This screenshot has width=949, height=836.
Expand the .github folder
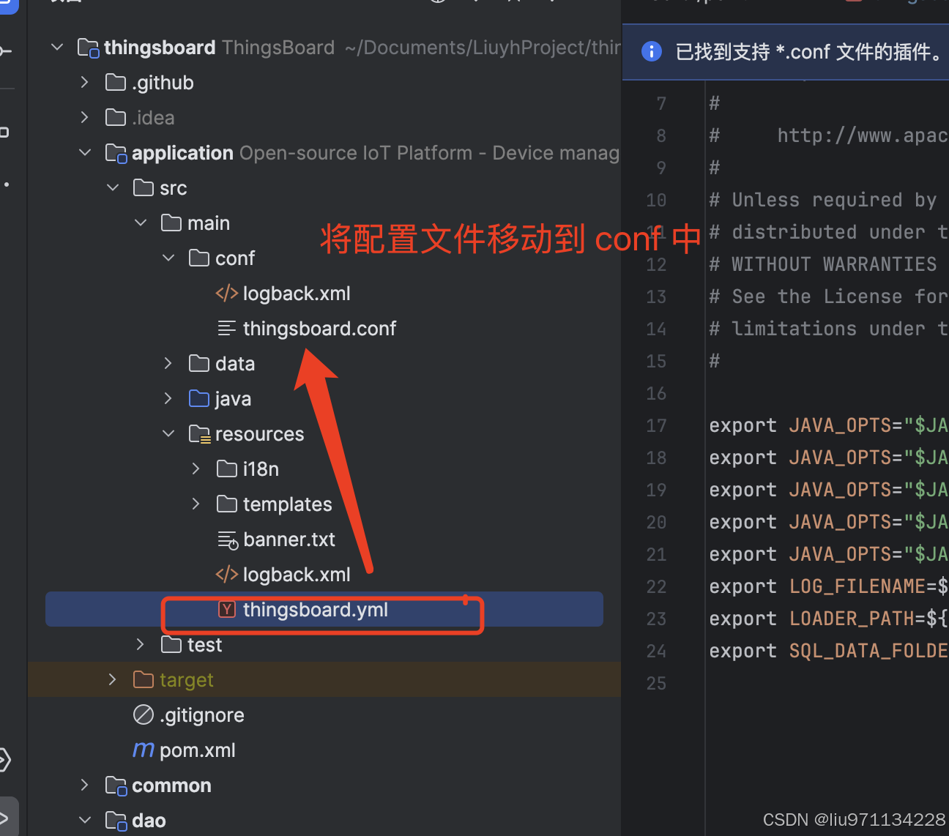click(84, 82)
